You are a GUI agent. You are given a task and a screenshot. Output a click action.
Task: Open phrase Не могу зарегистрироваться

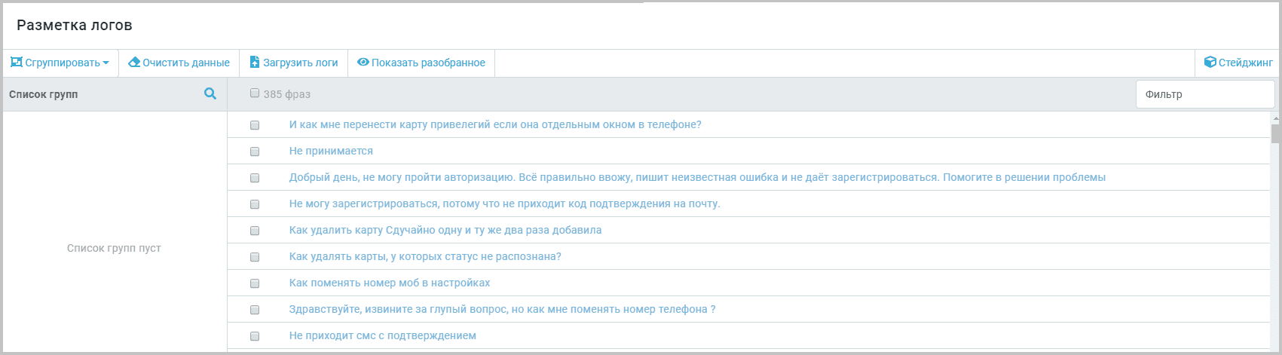tap(504, 204)
